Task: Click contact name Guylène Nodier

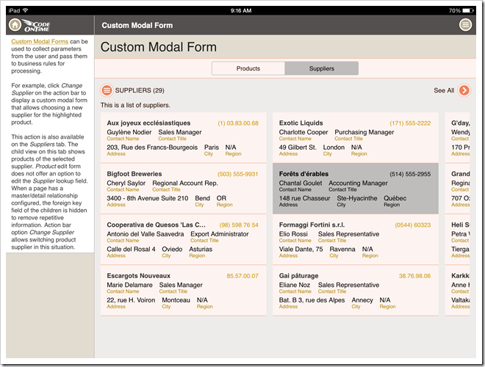Action: click(x=129, y=132)
